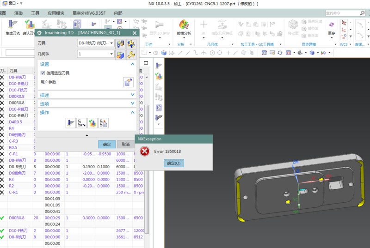The width and height of the screenshot is (370, 248).
Task: Open the 内部 menu tab
Action: click(118, 13)
